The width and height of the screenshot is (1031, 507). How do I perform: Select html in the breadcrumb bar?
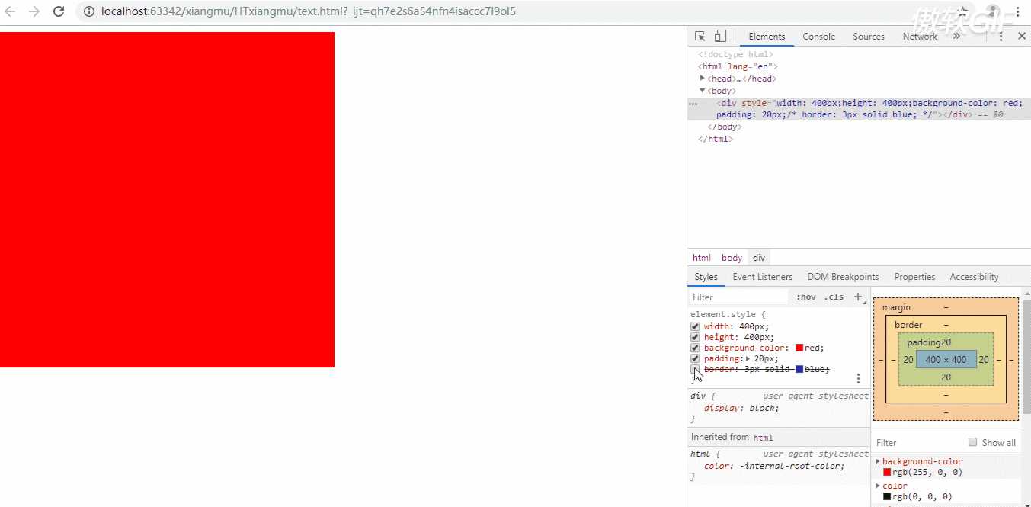coord(702,258)
